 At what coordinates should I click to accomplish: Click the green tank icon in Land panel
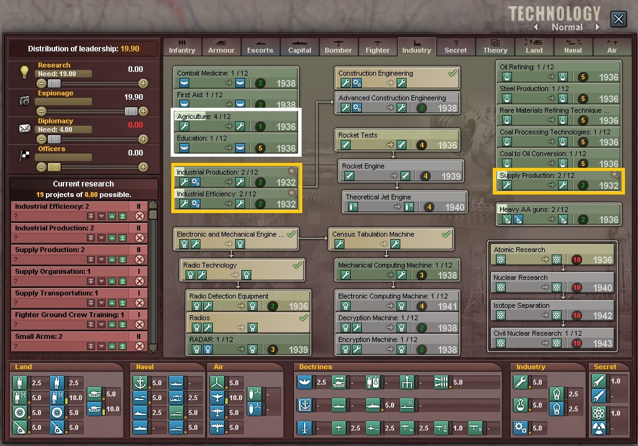point(94,393)
